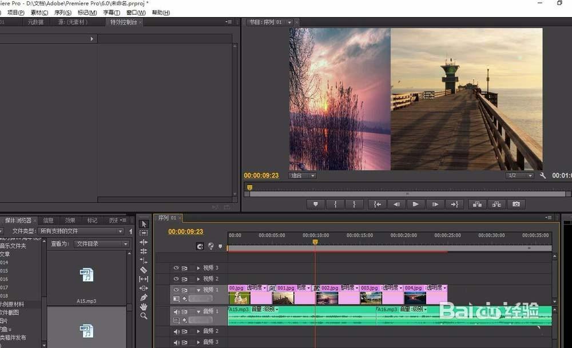The height and width of the screenshot is (348, 572).
Task: Toggle the snap magnet icon in the timeline
Action: pos(200,246)
